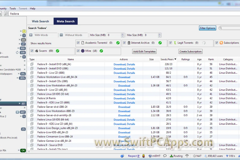Switch to the Web Search tab
The width and height of the screenshot is (240, 160).
tap(40, 21)
